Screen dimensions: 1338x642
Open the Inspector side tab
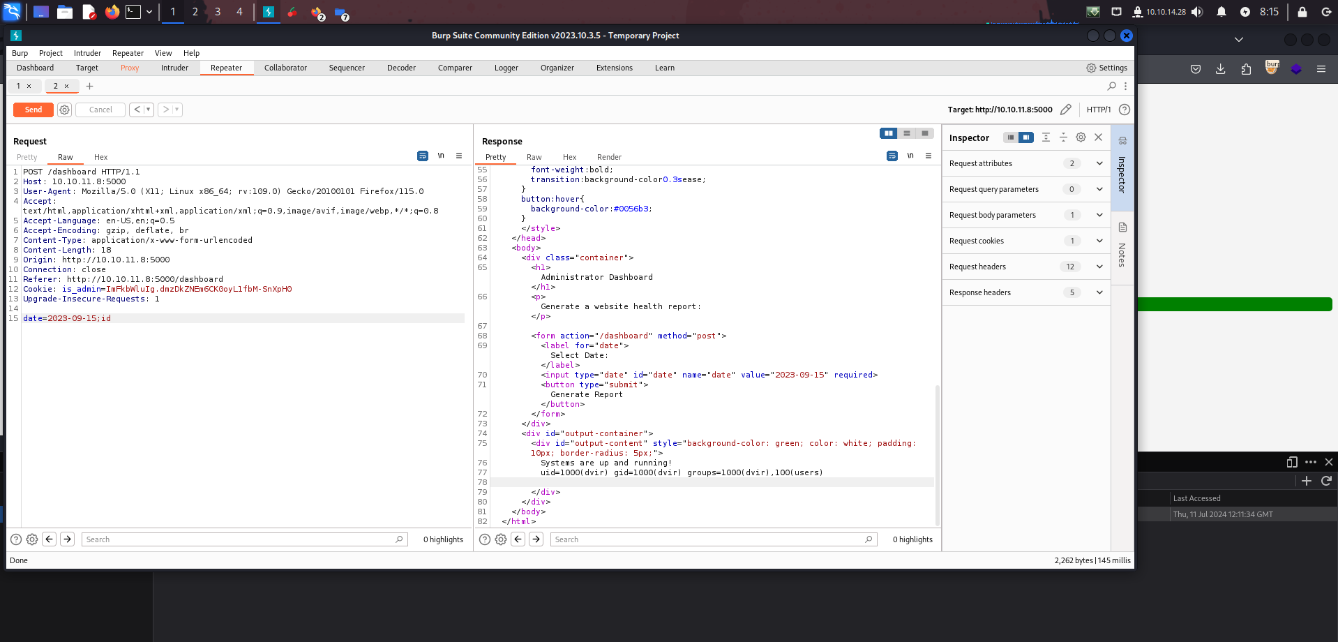1122,167
